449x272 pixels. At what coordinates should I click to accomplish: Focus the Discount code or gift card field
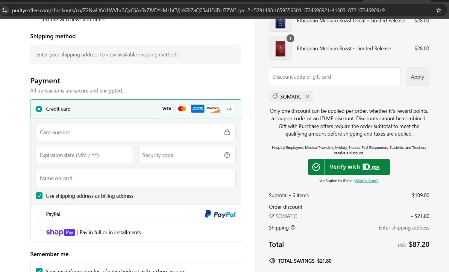pos(334,77)
